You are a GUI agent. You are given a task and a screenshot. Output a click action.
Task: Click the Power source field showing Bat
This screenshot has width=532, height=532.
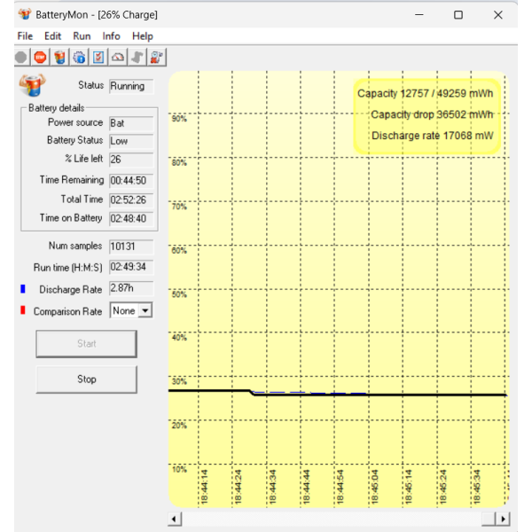tap(131, 123)
